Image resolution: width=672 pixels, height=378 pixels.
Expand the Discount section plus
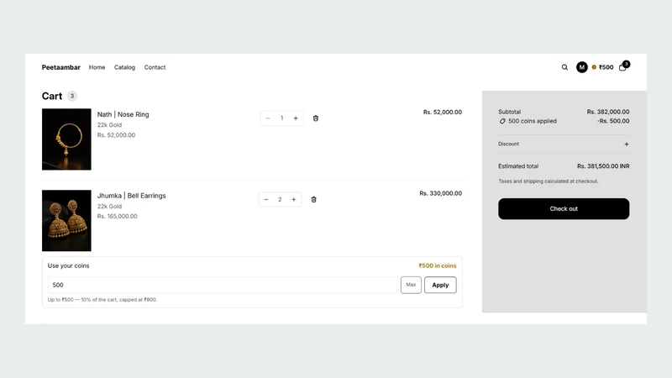[627, 144]
